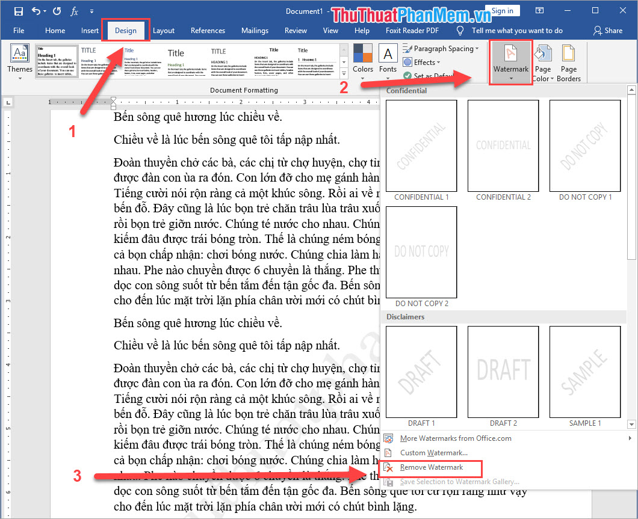Click the watermark panel scrollbar up arrow

[x=631, y=90]
